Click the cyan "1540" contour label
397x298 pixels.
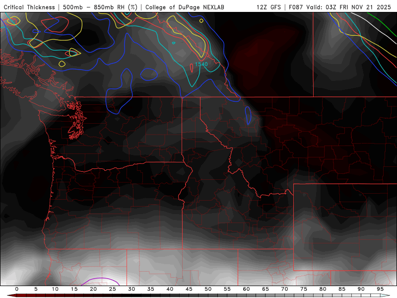[x=201, y=64]
